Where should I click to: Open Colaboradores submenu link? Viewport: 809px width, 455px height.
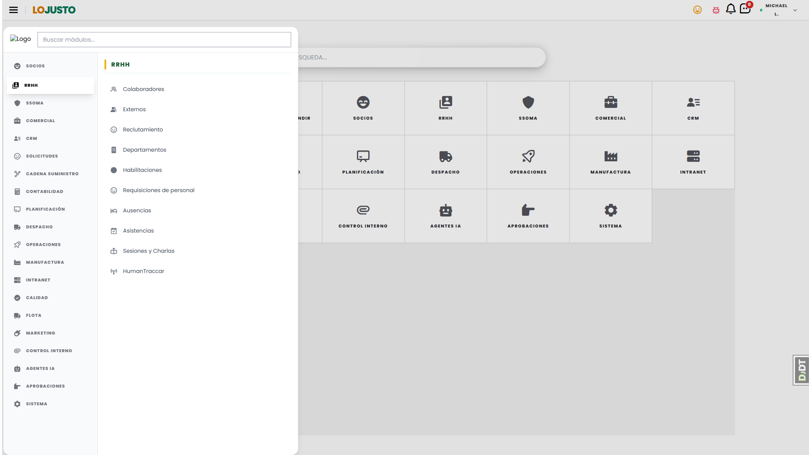(x=143, y=89)
